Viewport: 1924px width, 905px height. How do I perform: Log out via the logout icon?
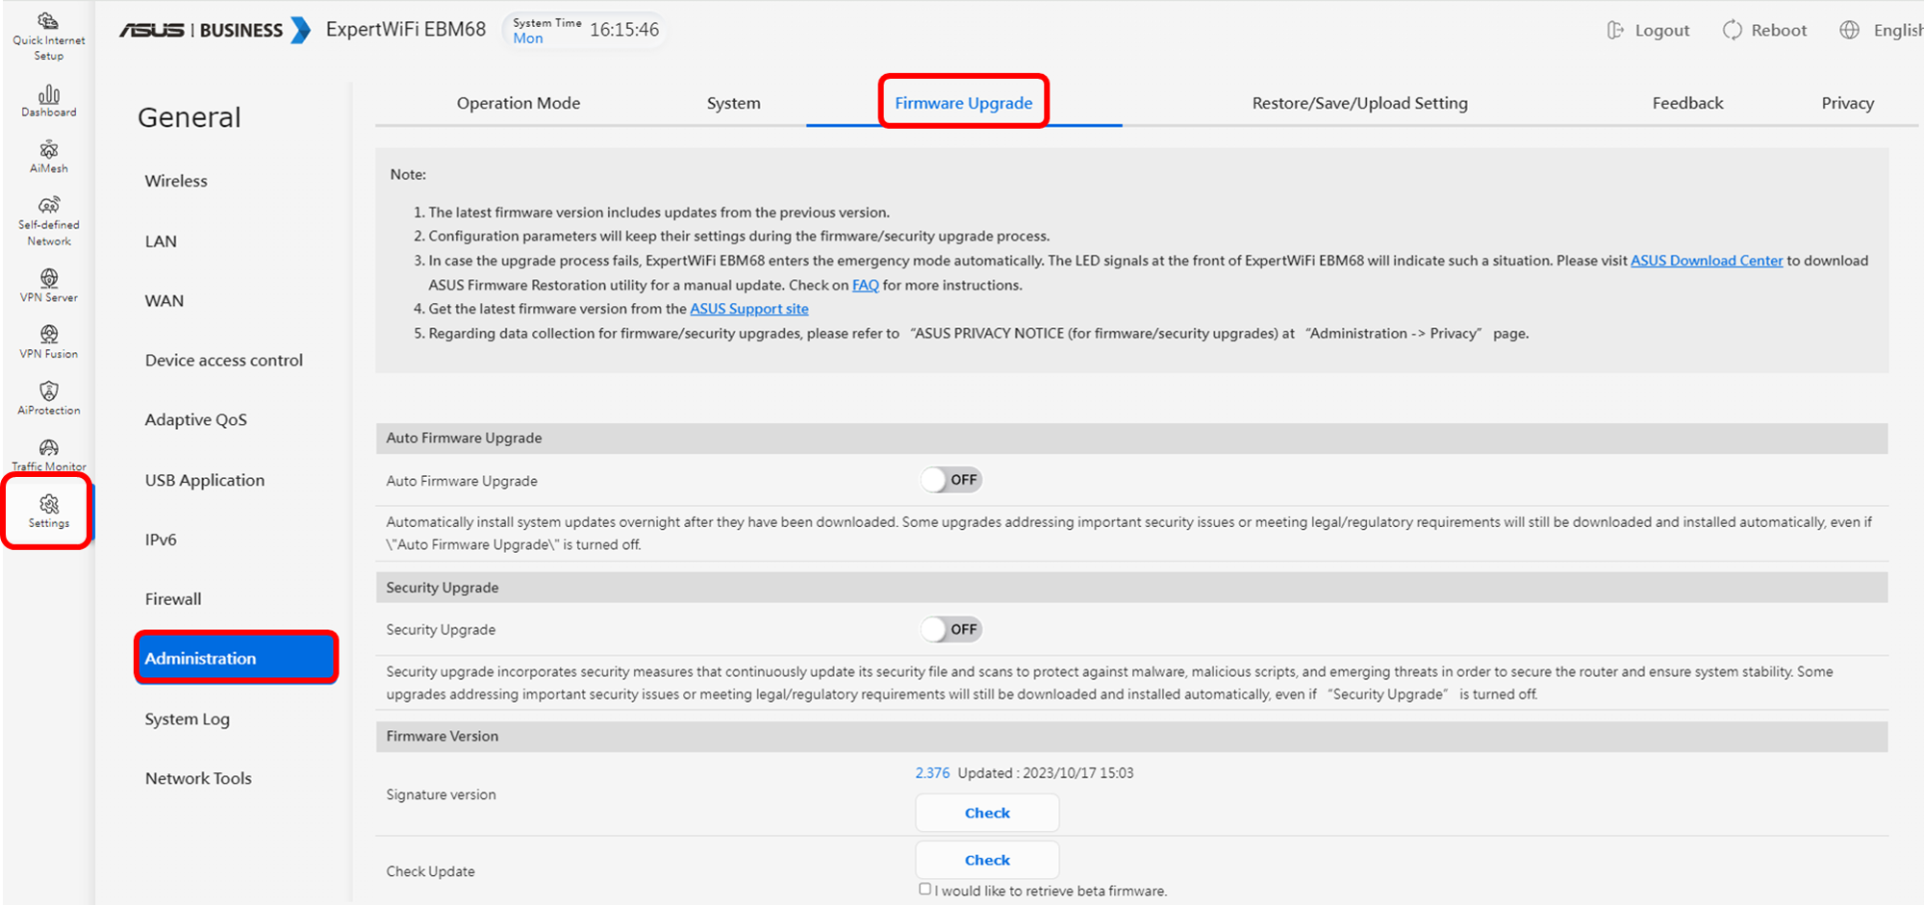[x=1614, y=29]
